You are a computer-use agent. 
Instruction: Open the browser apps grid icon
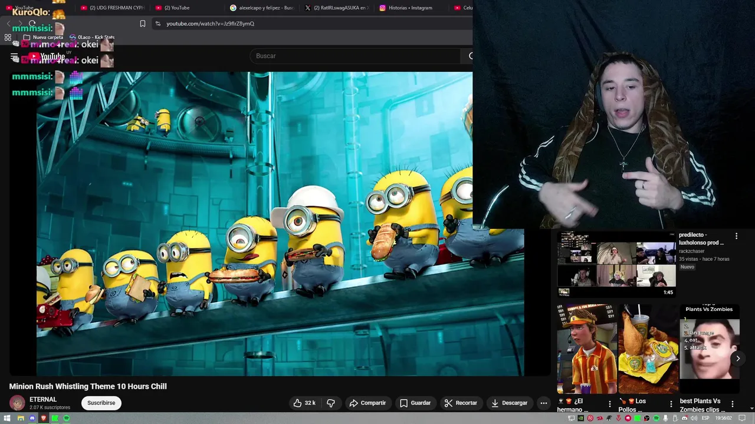click(x=8, y=37)
